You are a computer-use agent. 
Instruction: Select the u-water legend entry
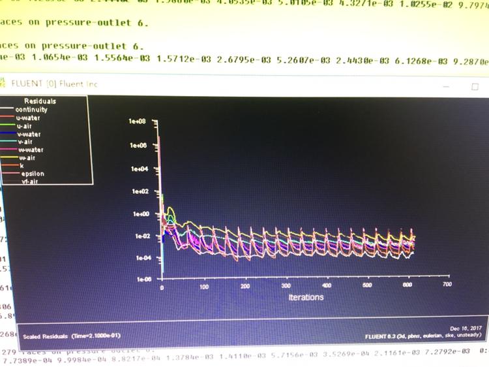(x=28, y=118)
